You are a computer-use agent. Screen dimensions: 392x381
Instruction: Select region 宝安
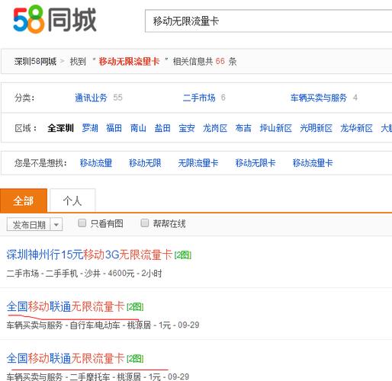point(187,128)
